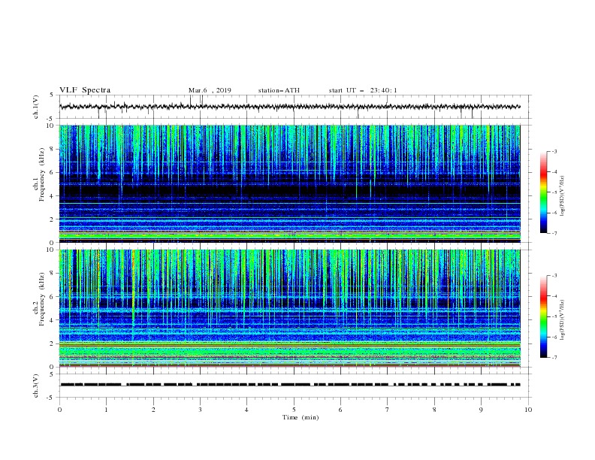Click the "Time (min)" axis label
The image size is (595, 460).
tap(301, 417)
